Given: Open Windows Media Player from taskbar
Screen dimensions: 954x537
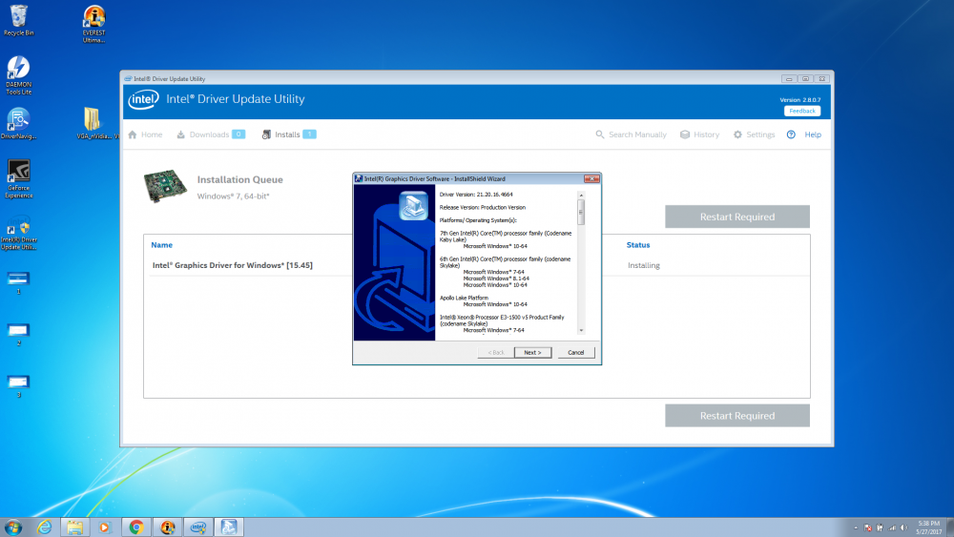Looking at the screenshot, I should 104,527.
